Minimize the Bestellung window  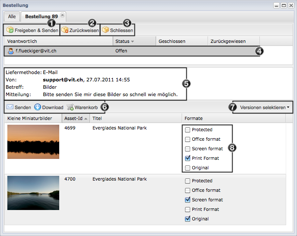[276, 6]
